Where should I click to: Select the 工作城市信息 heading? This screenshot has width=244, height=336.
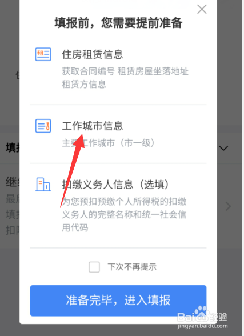[x=93, y=126]
